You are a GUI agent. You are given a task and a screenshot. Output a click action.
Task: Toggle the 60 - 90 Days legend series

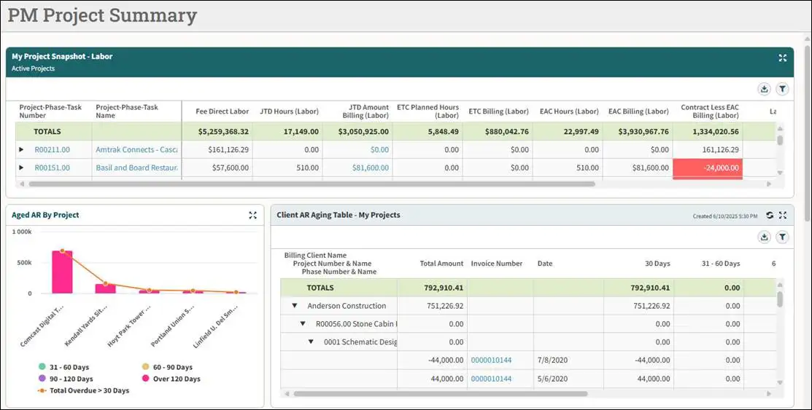[x=167, y=367]
